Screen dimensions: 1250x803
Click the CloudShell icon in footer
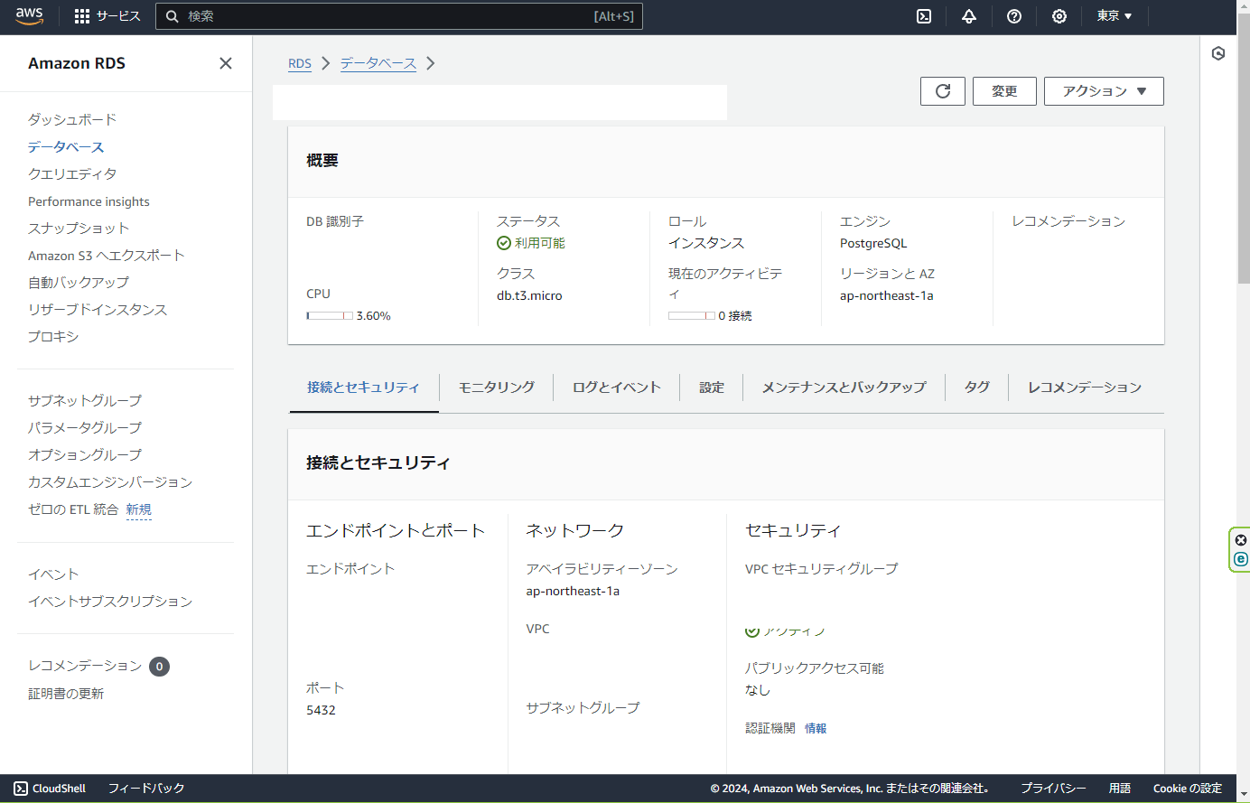pos(21,789)
